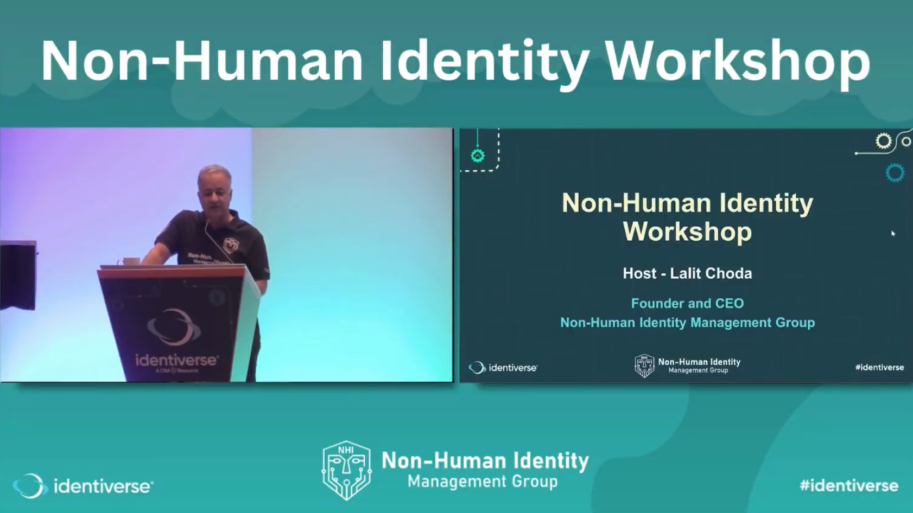Click the teal gear icon in slide's top-left corner
The image size is (913, 513).
(x=478, y=156)
